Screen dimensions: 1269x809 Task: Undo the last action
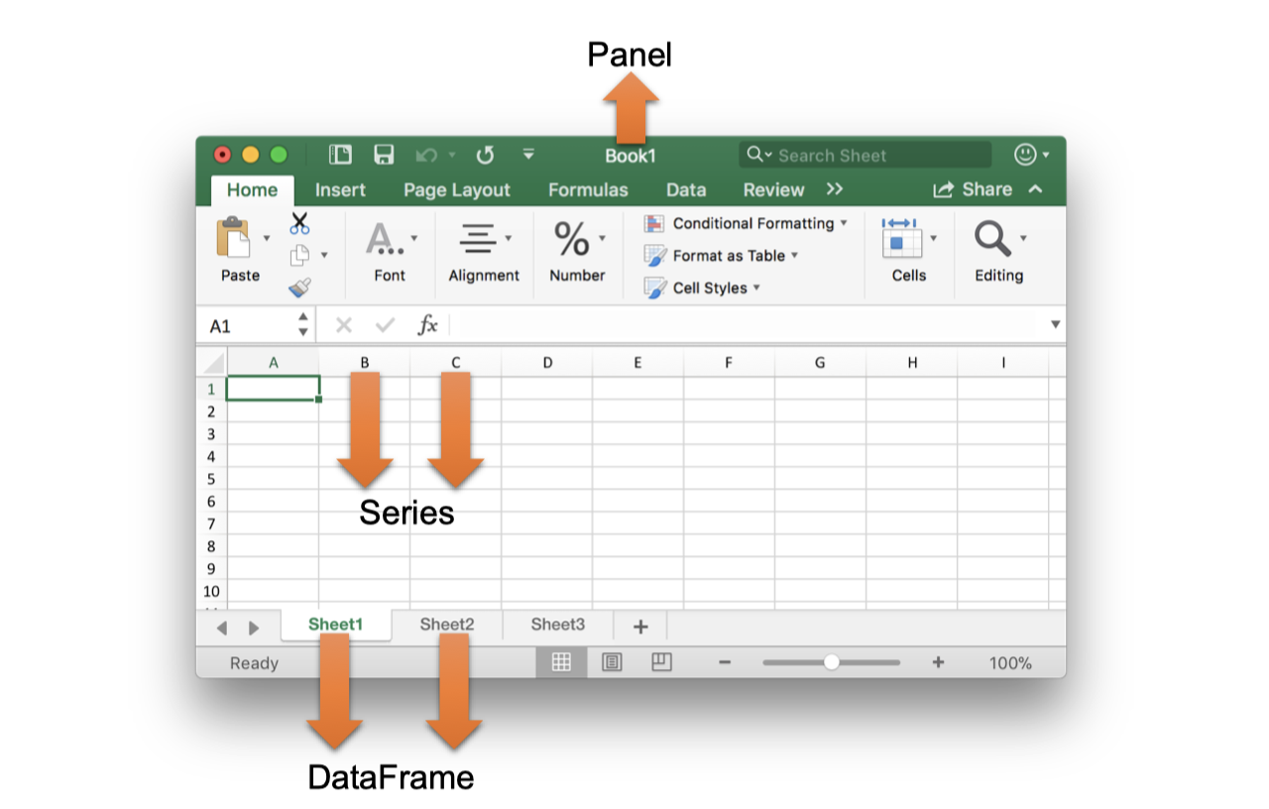[427, 155]
